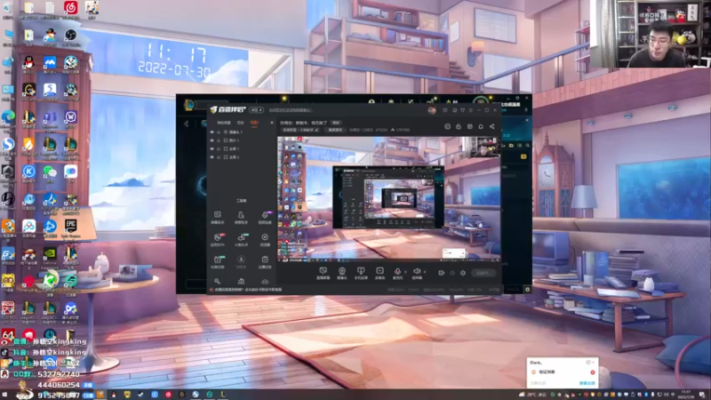This screenshot has height=400, width=711.
Task: Open the Windows Start button
Action: click(5, 395)
